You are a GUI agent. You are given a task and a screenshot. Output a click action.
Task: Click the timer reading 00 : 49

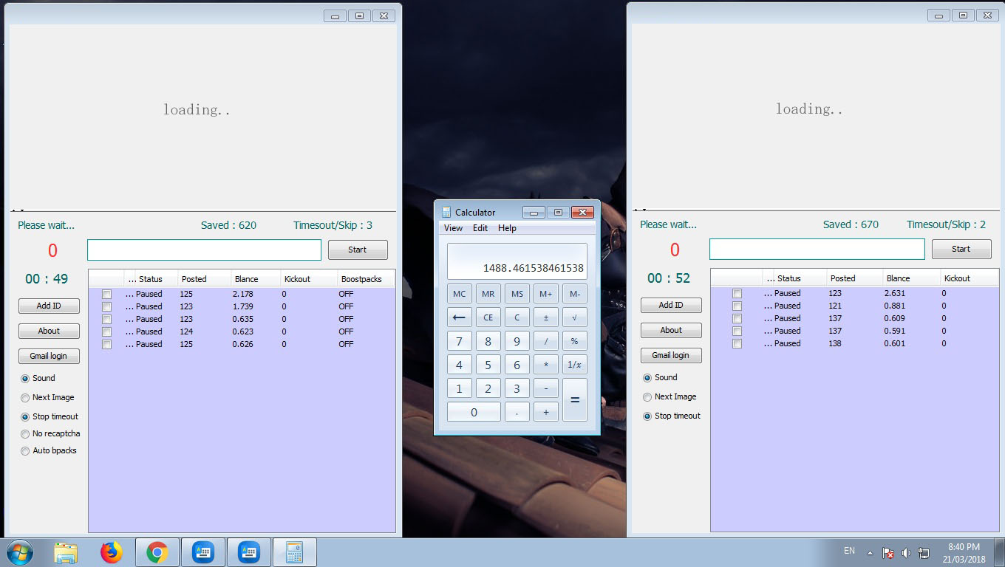[x=47, y=279]
